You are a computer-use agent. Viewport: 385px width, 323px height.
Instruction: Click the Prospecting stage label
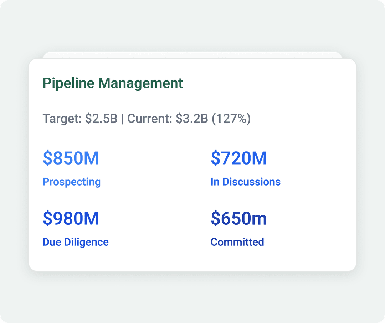click(x=72, y=182)
